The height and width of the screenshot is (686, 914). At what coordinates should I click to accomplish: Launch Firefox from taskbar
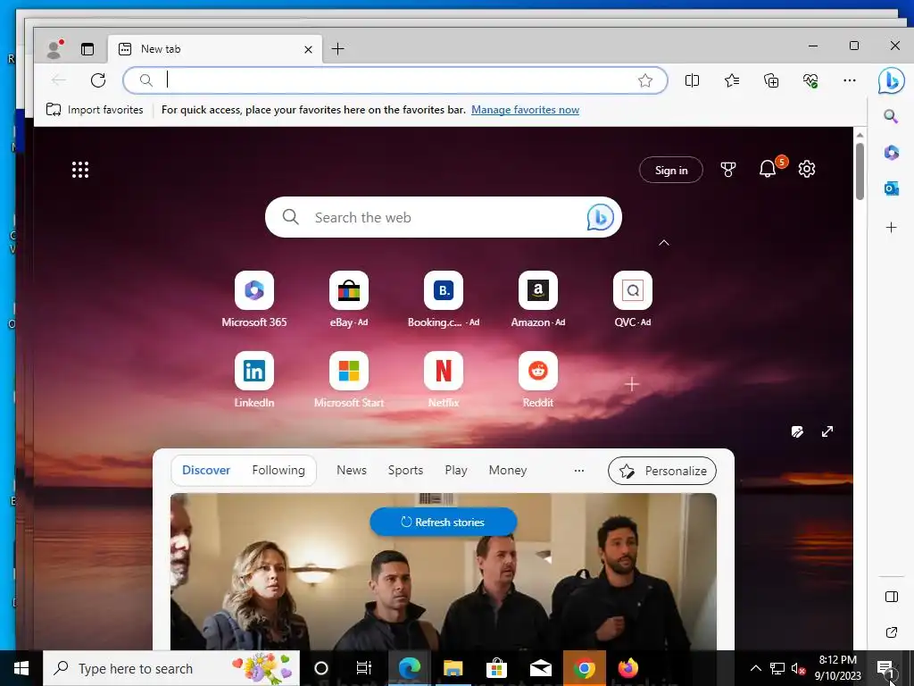[627, 668]
